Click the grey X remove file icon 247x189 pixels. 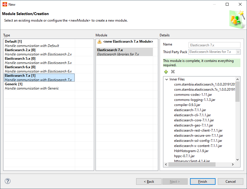[x=173, y=72]
